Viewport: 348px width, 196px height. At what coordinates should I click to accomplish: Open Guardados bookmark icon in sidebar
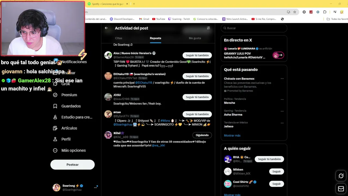pos(55,106)
